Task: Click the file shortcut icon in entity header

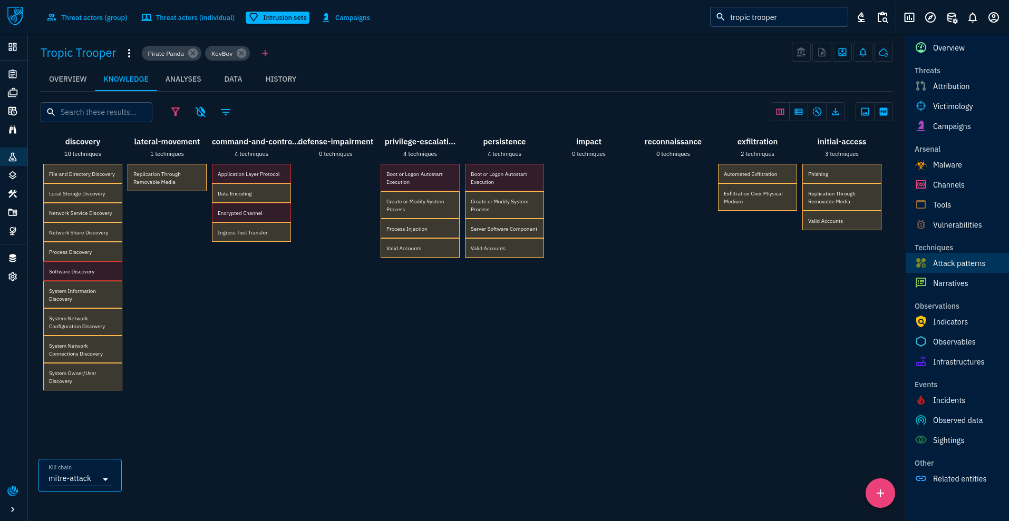Action: tap(822, 52)
